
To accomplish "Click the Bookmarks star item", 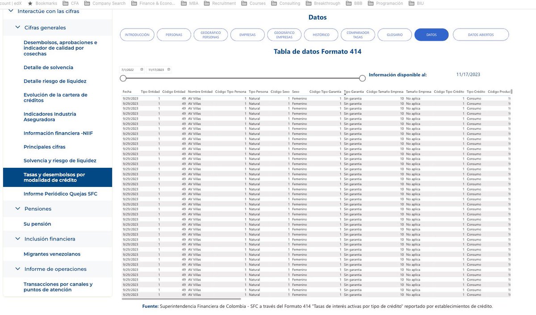I will (x=42, y=3).
